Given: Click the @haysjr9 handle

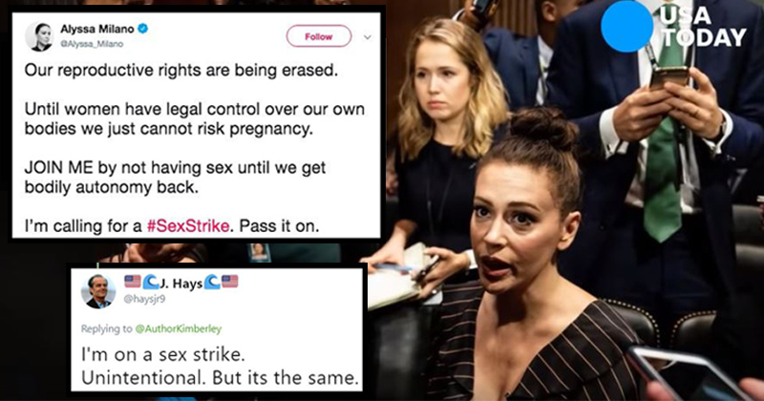Looking at the screenshot, I should (x=144, y=299).
